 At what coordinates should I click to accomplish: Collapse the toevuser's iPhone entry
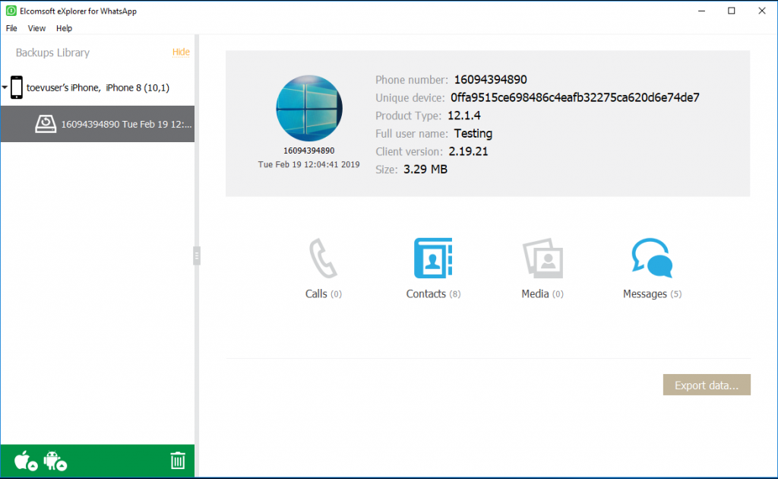click(x=5, y=87)
